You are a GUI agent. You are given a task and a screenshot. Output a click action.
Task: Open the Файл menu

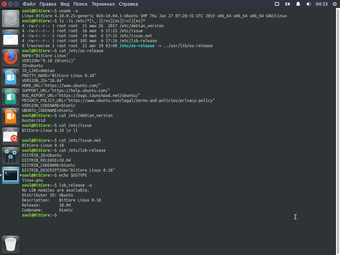(29, 4)
